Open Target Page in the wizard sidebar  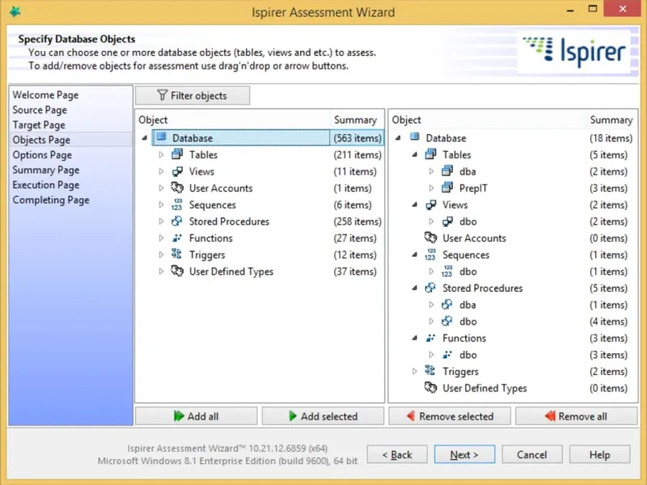(39, 124)
